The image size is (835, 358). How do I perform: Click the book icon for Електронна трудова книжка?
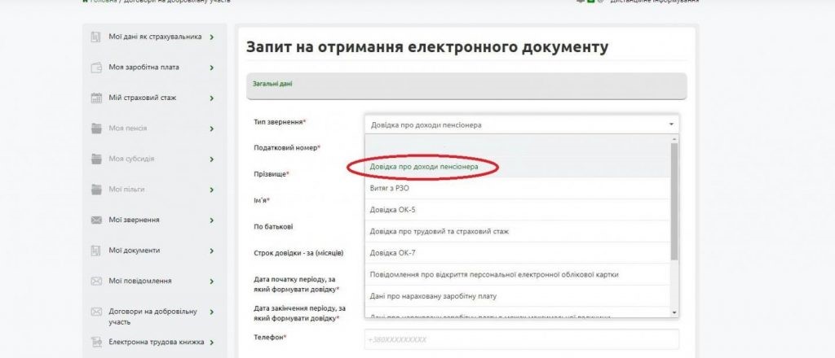click(x=95, y=342)
